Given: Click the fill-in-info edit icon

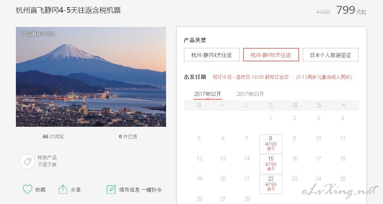Looking at the screenshot, I should (x=111, y=189).
